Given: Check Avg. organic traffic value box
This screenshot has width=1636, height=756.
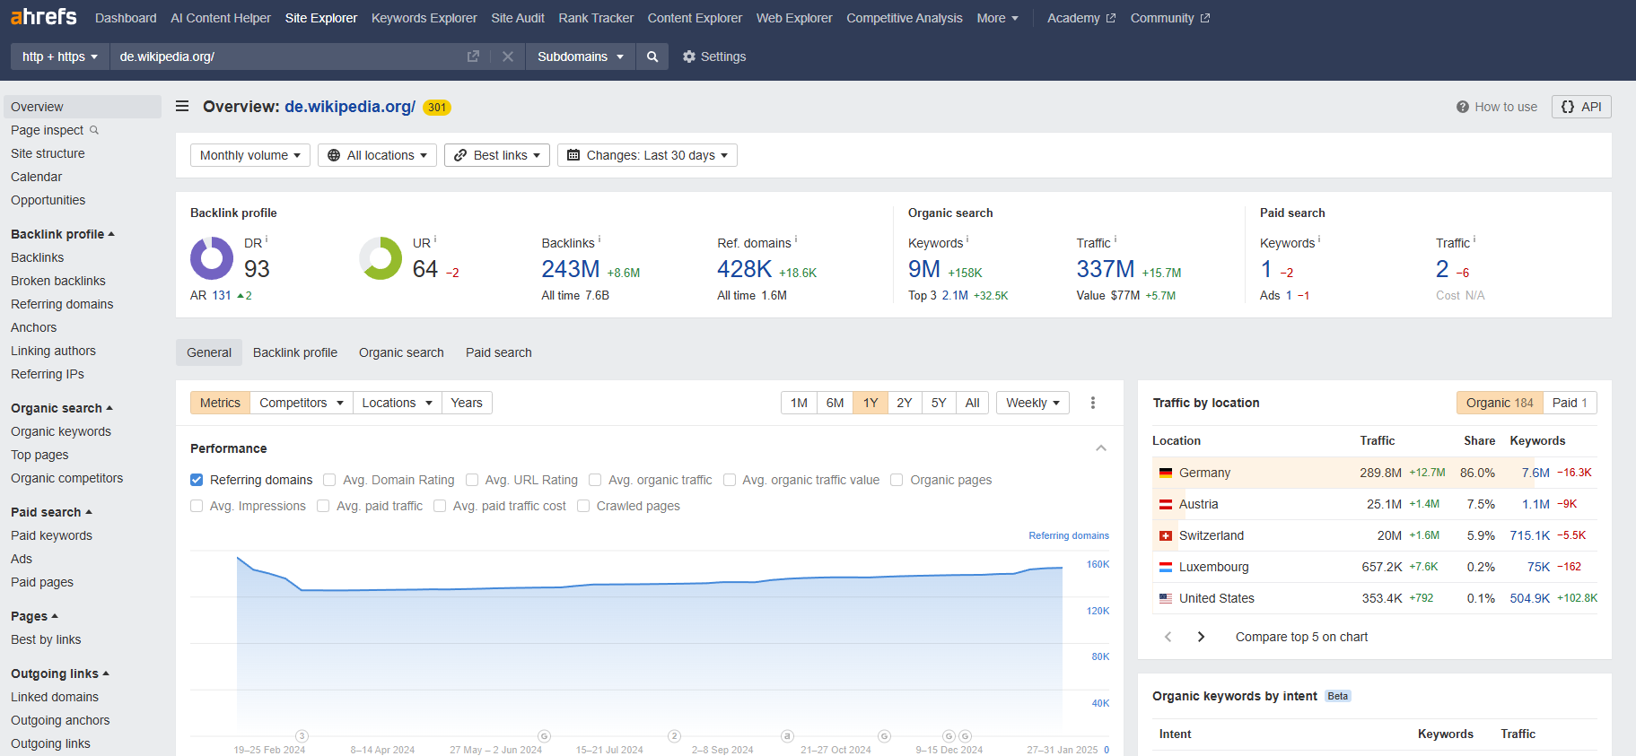Looking at the screenshot, I should click(730, 480).
